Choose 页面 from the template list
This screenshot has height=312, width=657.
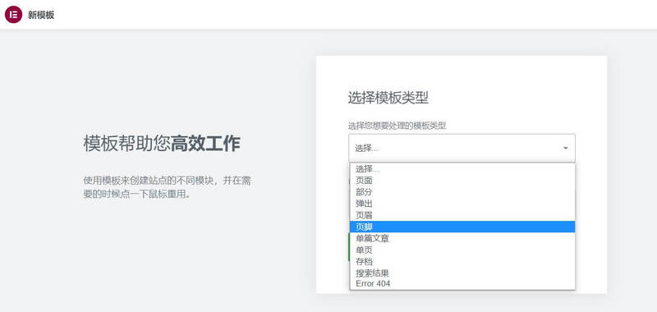pyautogui.click(x=462, y=181)
